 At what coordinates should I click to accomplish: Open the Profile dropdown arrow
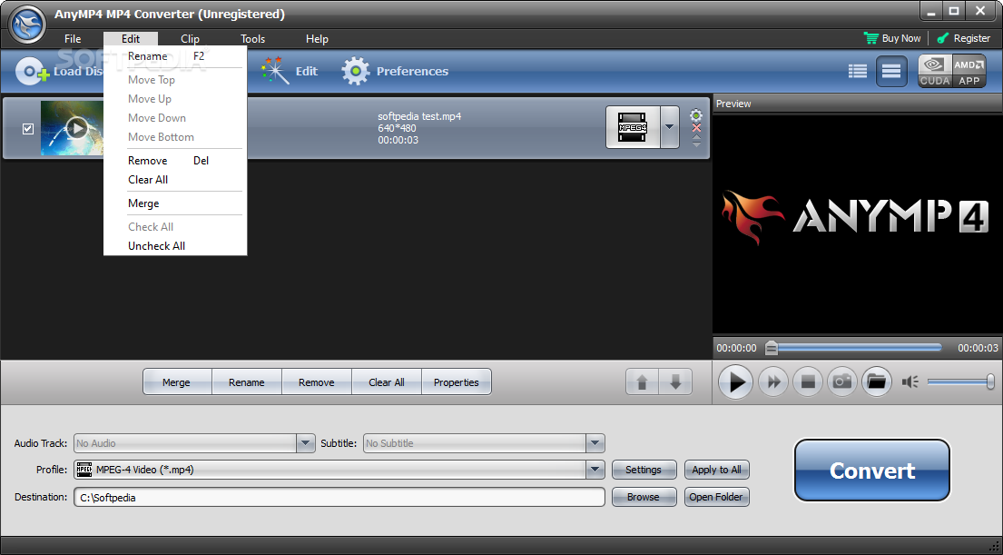tap(595, 470)
